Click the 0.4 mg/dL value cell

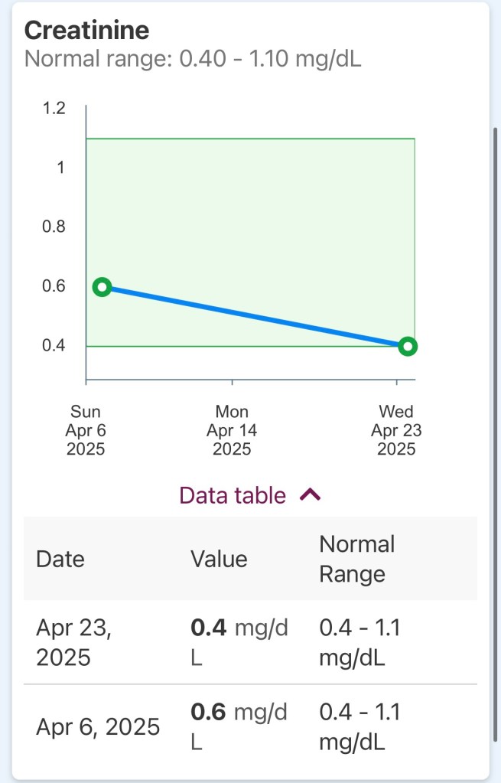click(x=239, y=643)
